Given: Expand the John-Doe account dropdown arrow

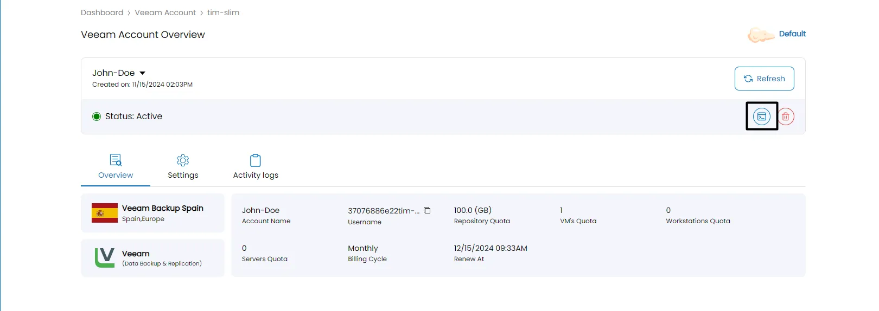Looking at the screenshot, I should click(143, 73).
